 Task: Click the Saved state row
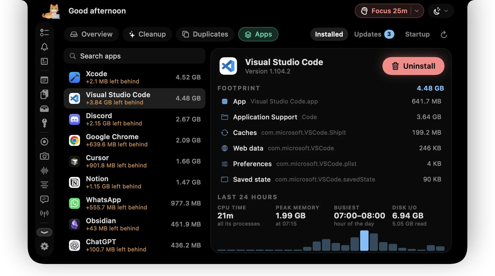pyautogui.click(x=331, y=179)
